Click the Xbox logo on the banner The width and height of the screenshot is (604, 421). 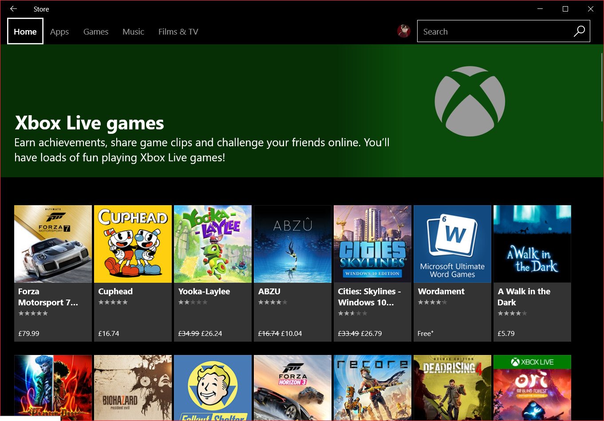tap(470, 101)
